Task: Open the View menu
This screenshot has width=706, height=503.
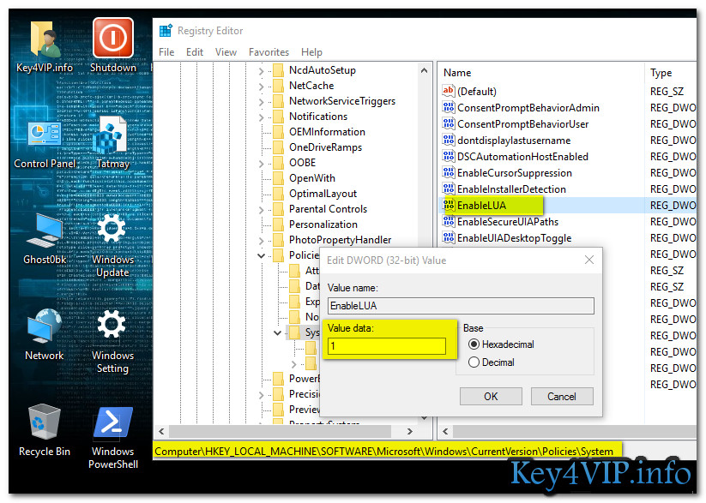Action: point(226,52)
